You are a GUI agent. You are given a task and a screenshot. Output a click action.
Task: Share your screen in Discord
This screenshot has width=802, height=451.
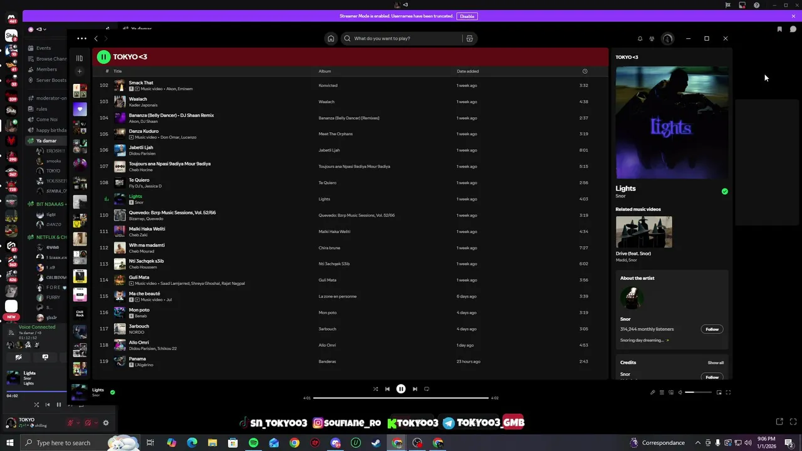point(45,358)
